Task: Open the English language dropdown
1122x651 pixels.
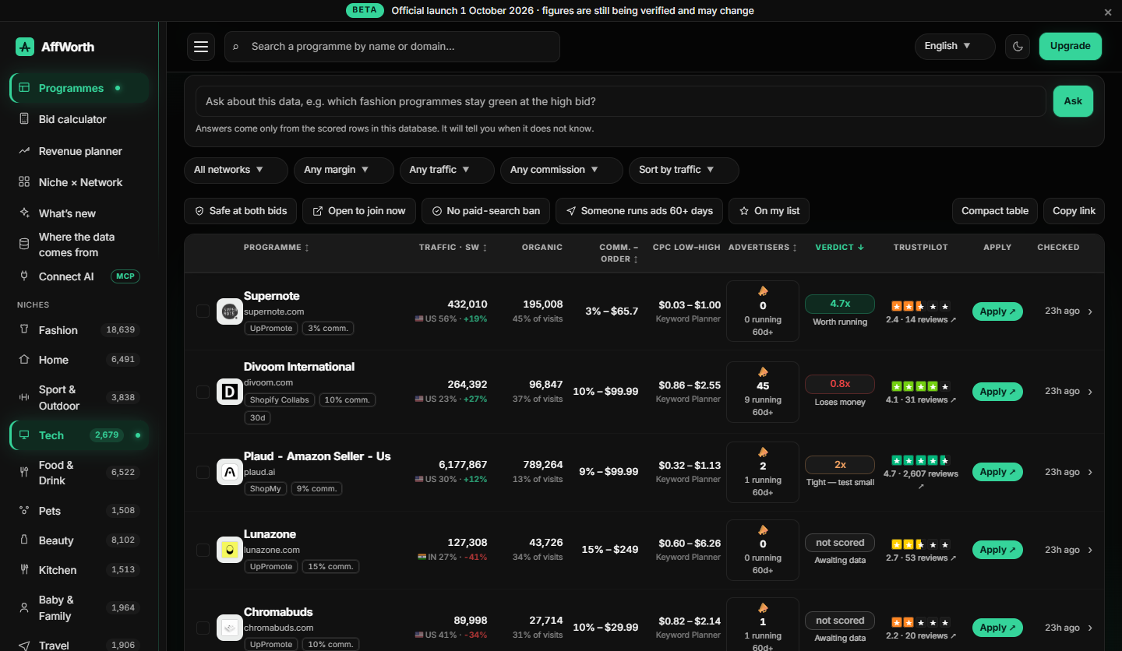Action: [x=955, y=46]
